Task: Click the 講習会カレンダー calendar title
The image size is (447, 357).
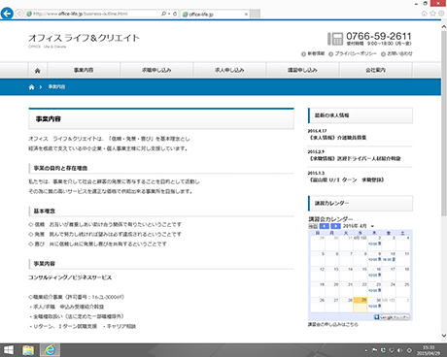Action: point(330,219)
